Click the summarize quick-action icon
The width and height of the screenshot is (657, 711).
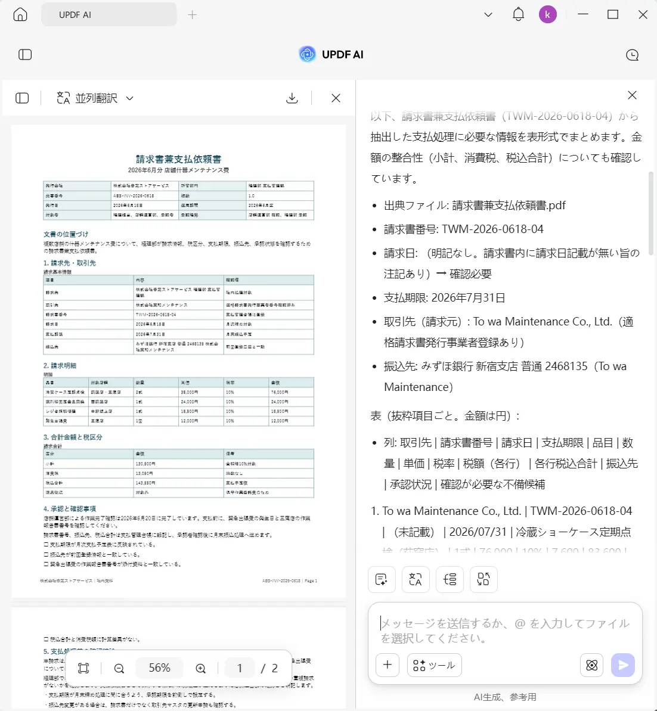[382, 579]
